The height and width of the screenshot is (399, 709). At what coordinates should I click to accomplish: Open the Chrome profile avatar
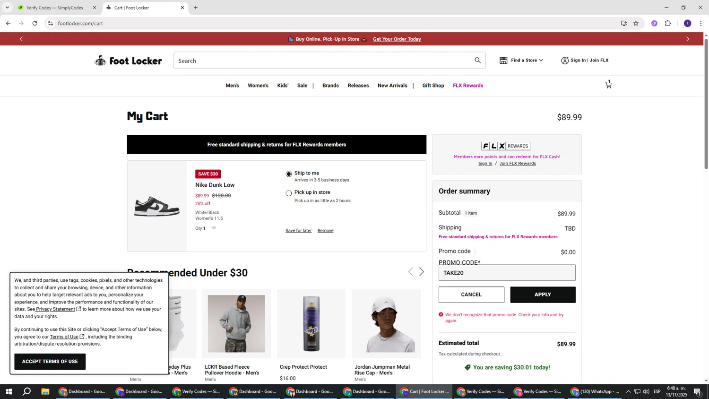(687, 23)
